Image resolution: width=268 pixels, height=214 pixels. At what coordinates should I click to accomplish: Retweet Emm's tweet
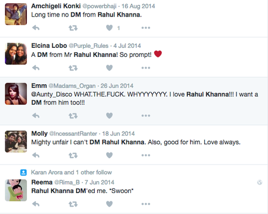point(73,116)
